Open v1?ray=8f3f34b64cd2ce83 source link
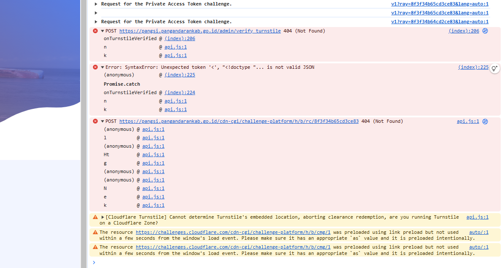Screen dimensions: 502x268 [x=440, y=22]
